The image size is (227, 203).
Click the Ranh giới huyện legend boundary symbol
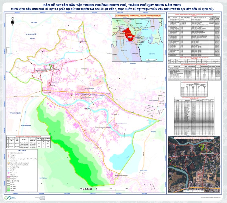(9, 177)
